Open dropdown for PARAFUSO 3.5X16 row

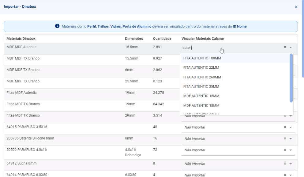(291, 127)
